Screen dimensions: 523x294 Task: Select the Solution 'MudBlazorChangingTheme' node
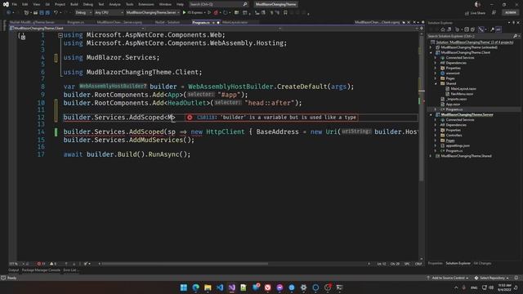point(474,42)
